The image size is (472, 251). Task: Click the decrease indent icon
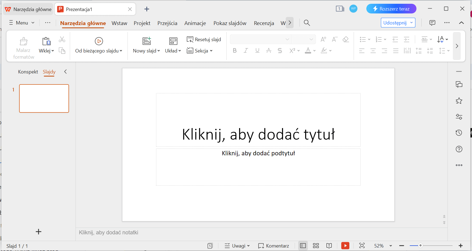coord(395,39)
